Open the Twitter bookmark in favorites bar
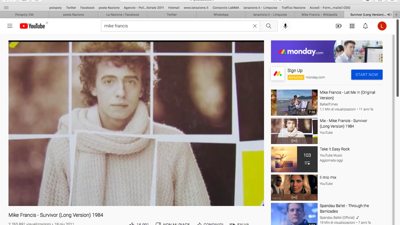This screenshot has height=225, width=400. (x=71, y=7)
